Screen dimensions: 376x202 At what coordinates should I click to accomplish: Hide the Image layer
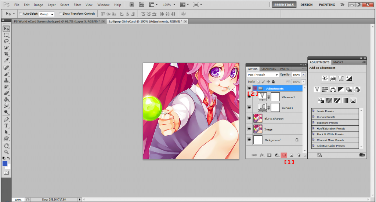point(249,129)
